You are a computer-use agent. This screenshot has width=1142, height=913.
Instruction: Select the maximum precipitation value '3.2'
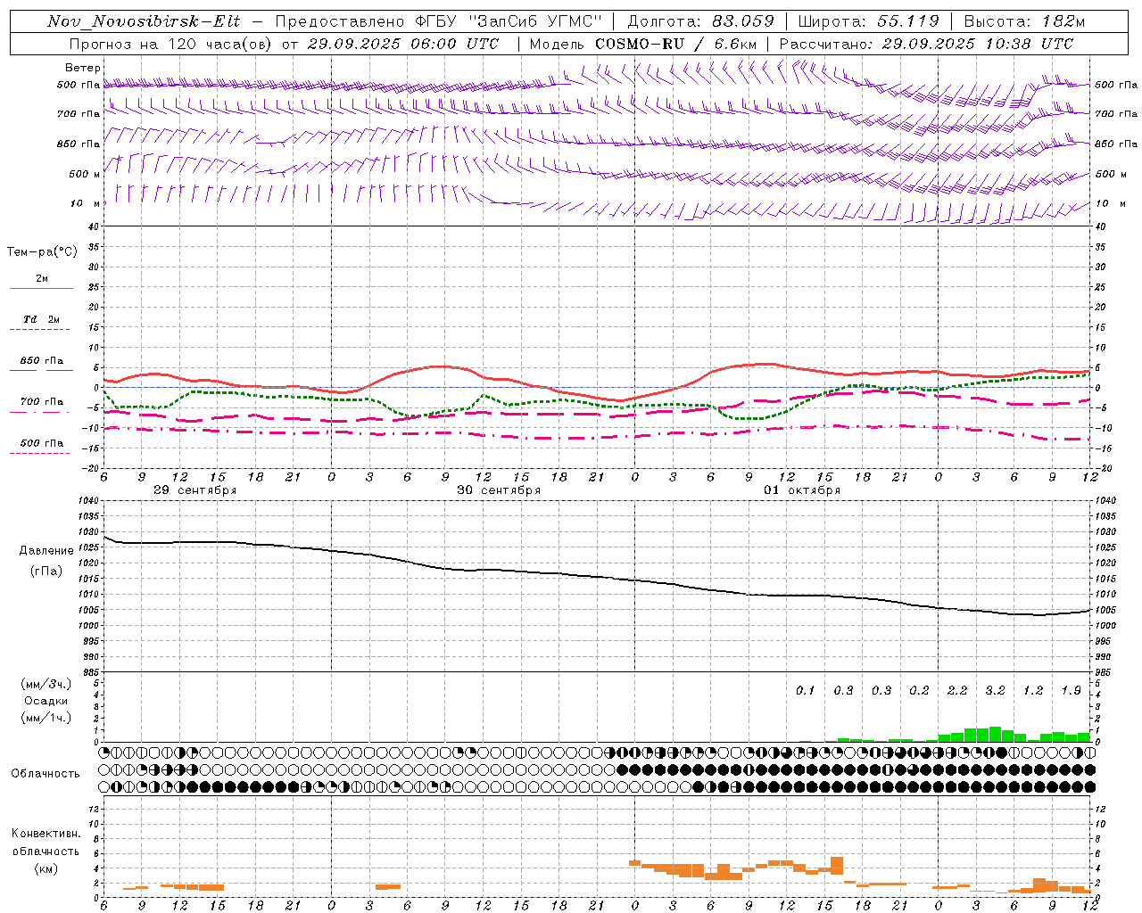coord(995,691)
